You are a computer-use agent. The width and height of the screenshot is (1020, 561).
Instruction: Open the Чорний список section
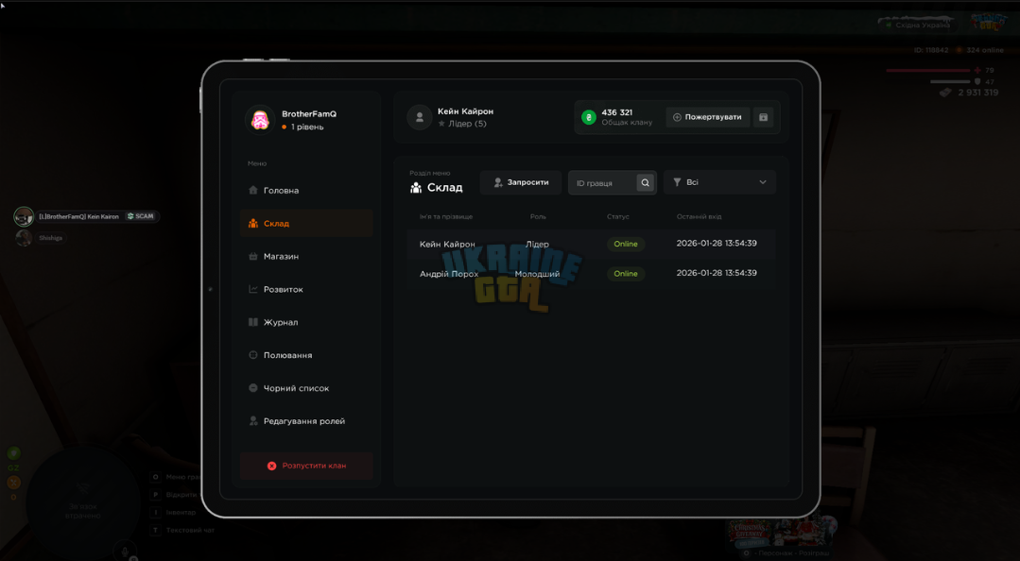305,388
